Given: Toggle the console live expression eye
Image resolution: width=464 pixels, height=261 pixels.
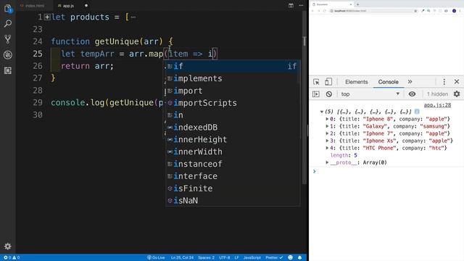Looking at the screenshot, I should pos(412,94).
